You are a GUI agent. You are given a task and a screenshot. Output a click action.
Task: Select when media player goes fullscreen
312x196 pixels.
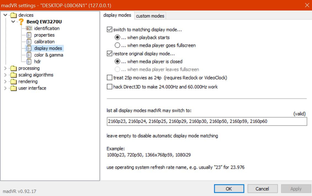coord(118,45)
